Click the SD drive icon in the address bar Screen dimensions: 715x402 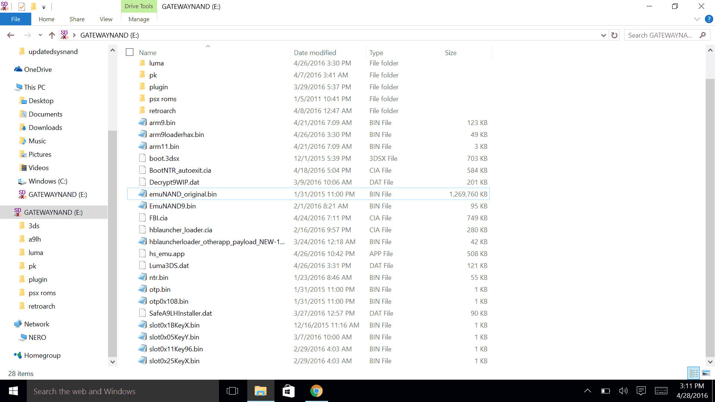(64, 35)
